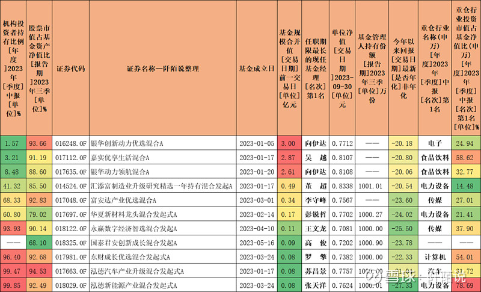Click security code 018029.OF

coord(71,285)
